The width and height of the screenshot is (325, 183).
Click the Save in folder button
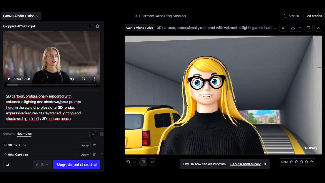coord(292,16)
